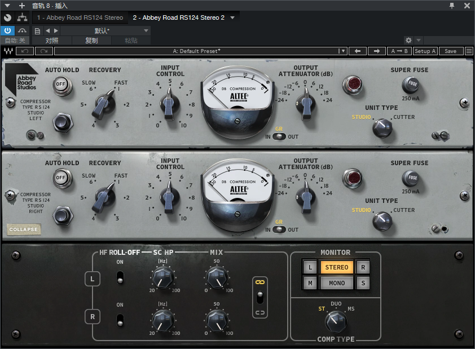The image size is (475, 349).
Task: Open the 默认 preset dropdown
Action: [x=105, y=30]
